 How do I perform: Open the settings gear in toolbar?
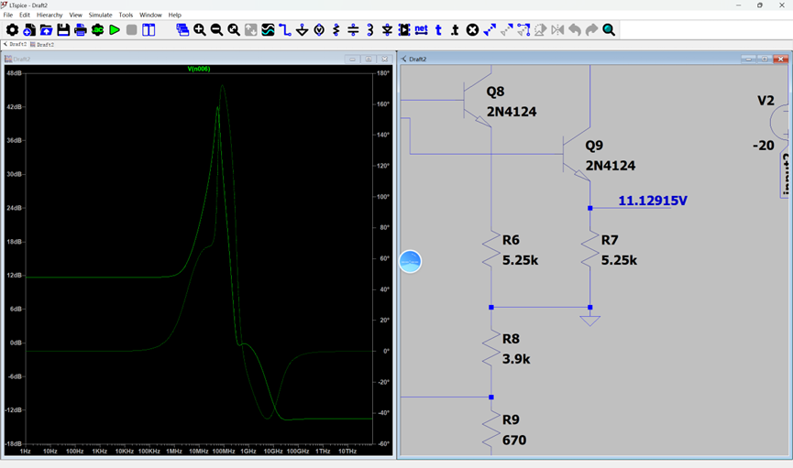pyautogui.click(x=12, y=30)
